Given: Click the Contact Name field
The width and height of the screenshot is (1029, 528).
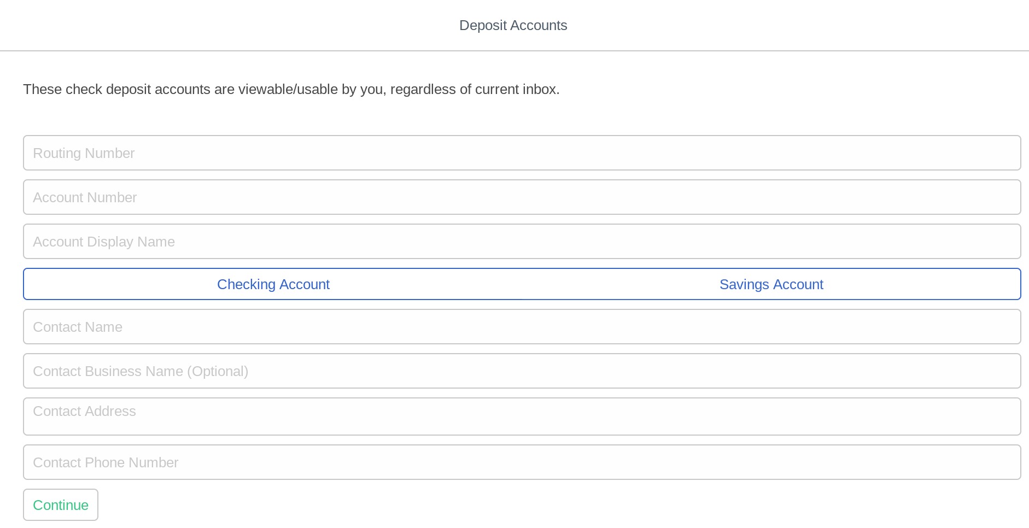Looking at the screenshot, I should [x=522, y=327].
